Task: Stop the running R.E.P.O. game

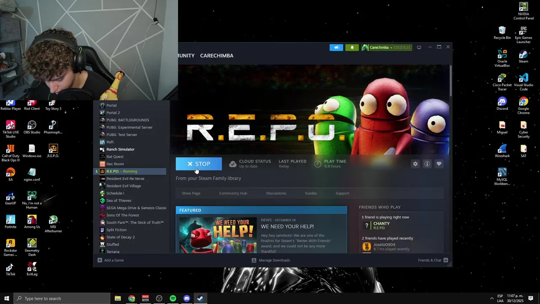Action: (x=199, y=164)
